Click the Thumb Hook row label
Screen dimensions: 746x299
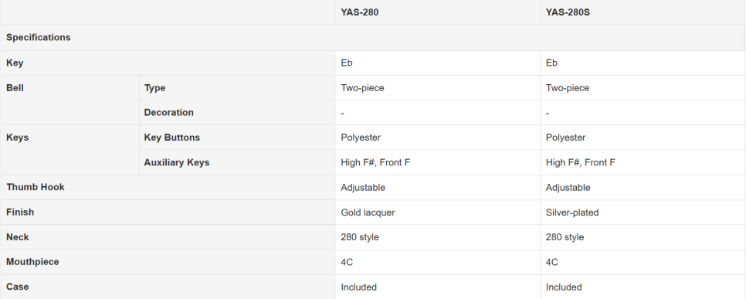[36, 187]
